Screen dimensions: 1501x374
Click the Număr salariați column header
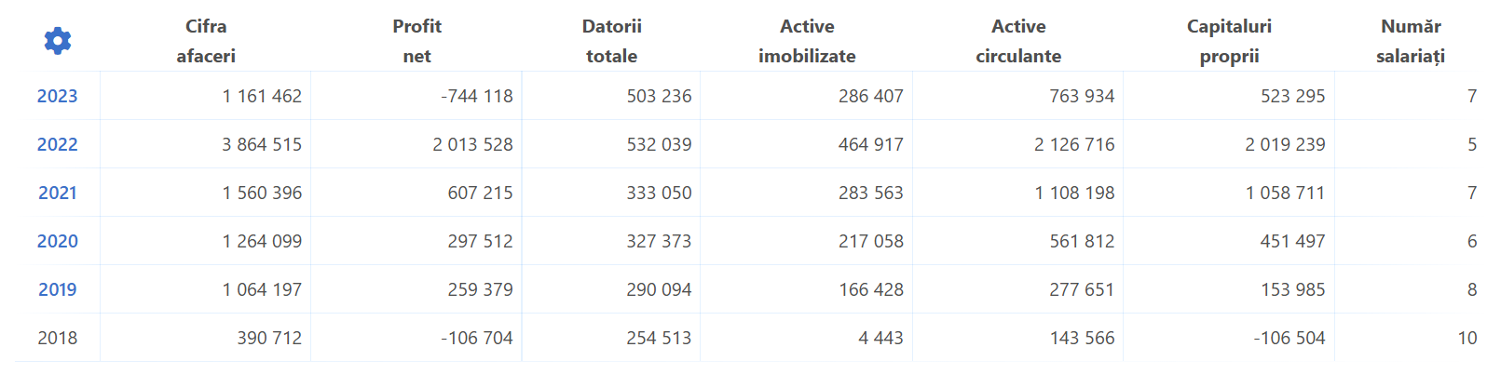coord(1411,41)
